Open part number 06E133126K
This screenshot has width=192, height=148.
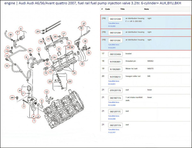pos(115,33)
